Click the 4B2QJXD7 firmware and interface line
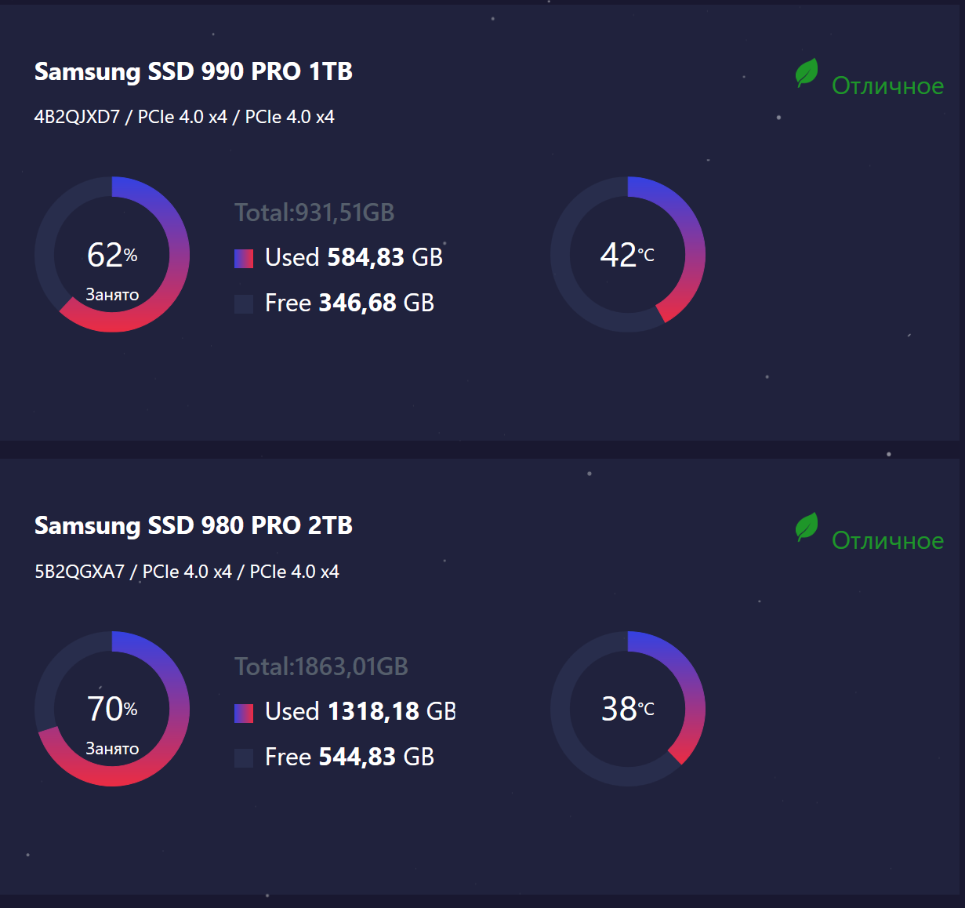 (184, 117)
